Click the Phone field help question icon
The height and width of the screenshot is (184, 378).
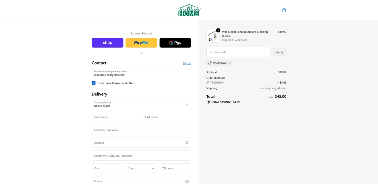[x=187, y=181]
